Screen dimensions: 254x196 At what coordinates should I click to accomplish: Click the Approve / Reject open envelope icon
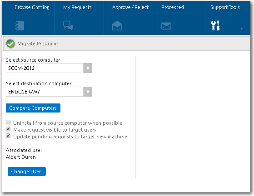(117, 25)
